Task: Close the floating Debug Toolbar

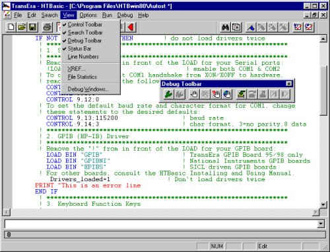Action: [x=289, y=84]
